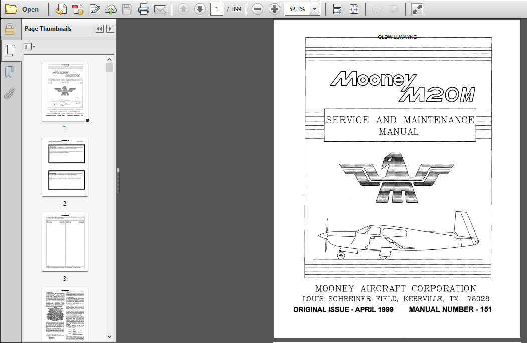Image resolution: width=527 pixels, height=343 pixels.
Task: Click the thumbnails scrollbar down arrow
Action: click(x=109, y=336)
